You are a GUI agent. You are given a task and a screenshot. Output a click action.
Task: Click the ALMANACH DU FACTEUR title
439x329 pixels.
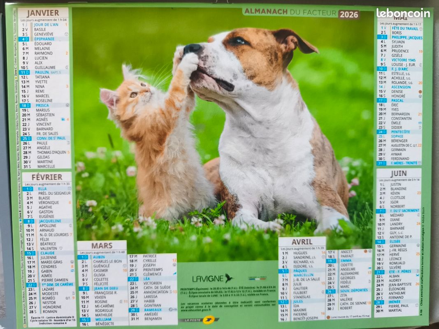pyautogui.click(x=290, y=12)
